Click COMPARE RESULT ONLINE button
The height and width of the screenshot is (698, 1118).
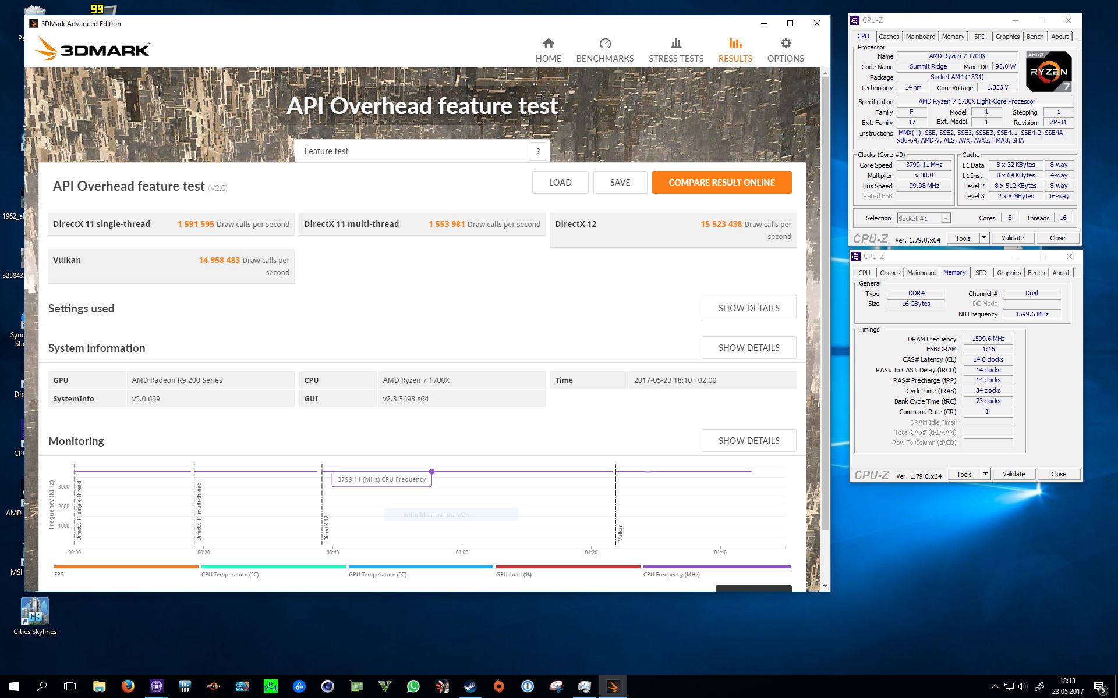click(721, 183)
